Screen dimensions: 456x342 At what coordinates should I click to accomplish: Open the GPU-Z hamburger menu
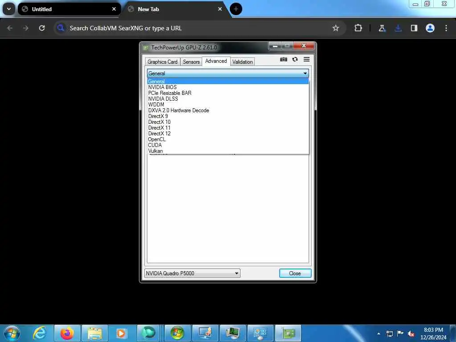pos(306,59)
